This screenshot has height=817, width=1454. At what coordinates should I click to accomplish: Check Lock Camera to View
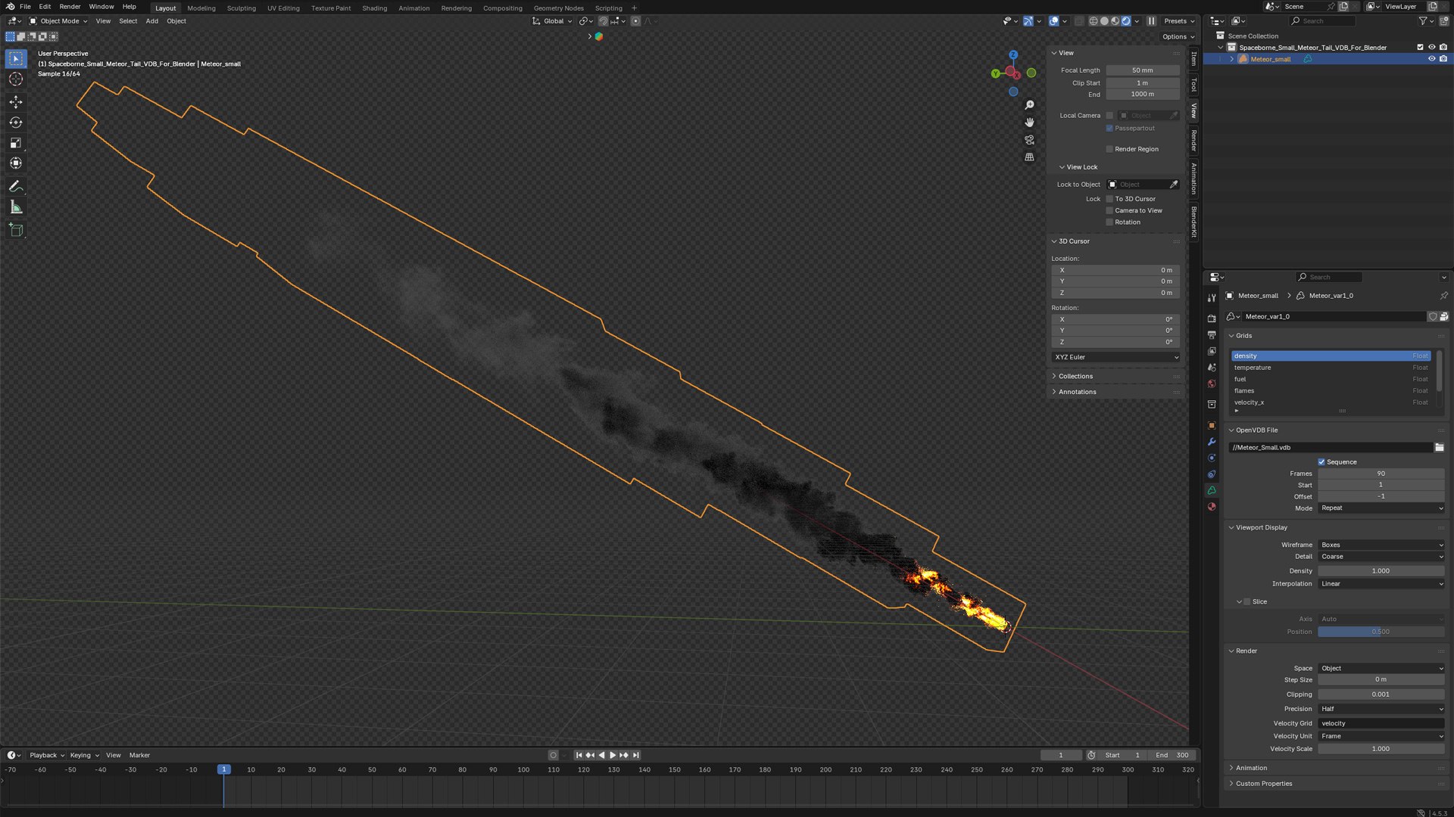click(x=1109, y=211)
